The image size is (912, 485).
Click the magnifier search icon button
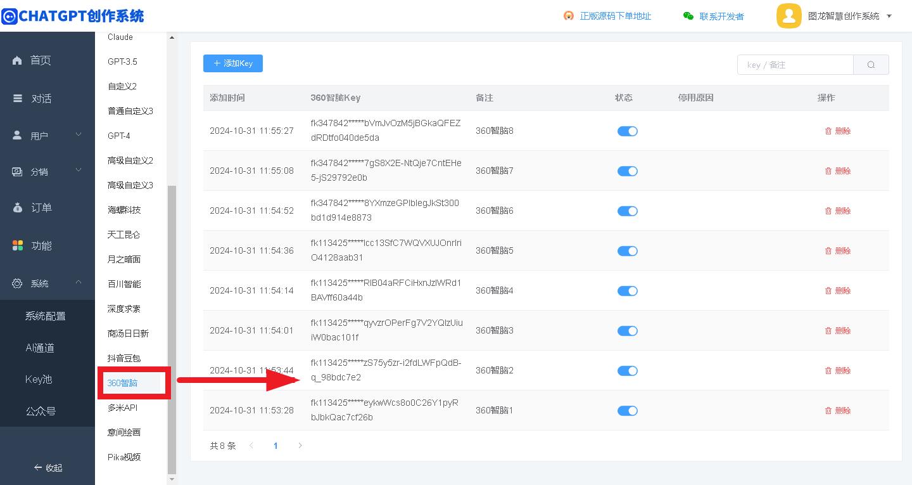(871, 65)
